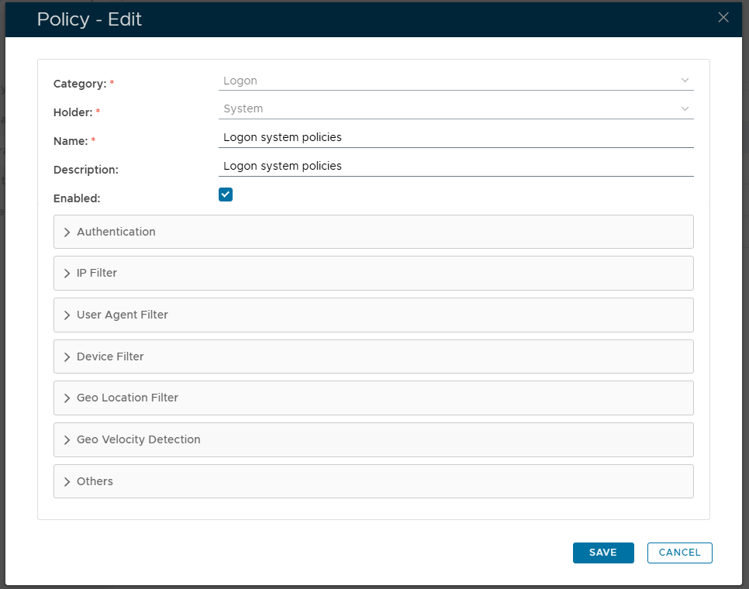The height and width of the screenshot is (589, 749).
Task: Close the Policy - Edit dialog
Action: pyautogui.click(x=723, y=18)
